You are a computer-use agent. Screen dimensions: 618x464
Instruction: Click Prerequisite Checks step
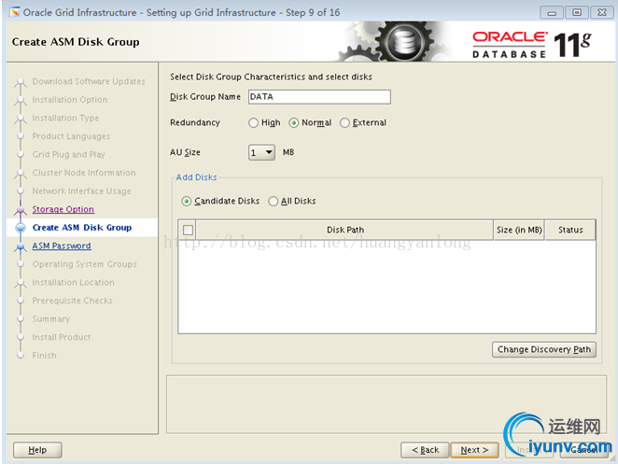pos(73,301)
